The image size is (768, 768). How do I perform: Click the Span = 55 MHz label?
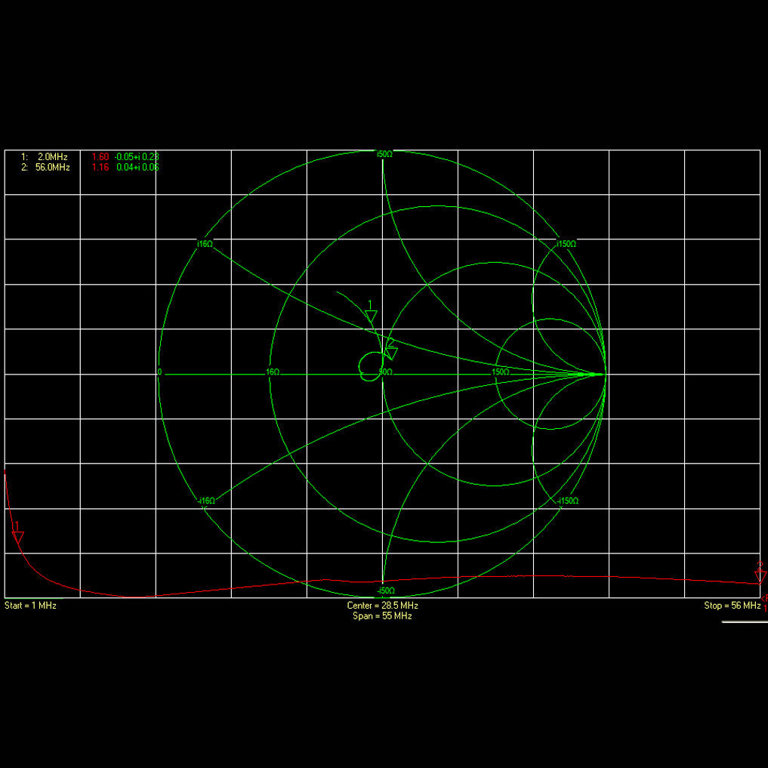click(382, 616)
